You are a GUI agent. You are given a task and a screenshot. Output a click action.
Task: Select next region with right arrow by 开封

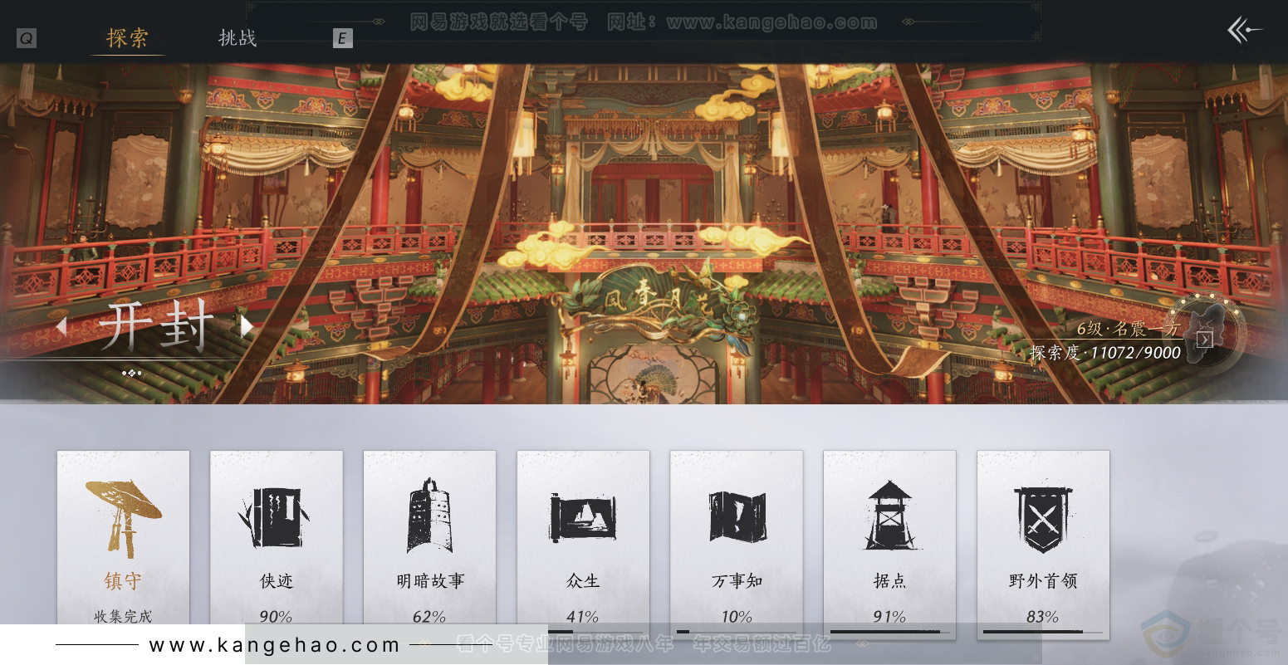click(247, 326)
